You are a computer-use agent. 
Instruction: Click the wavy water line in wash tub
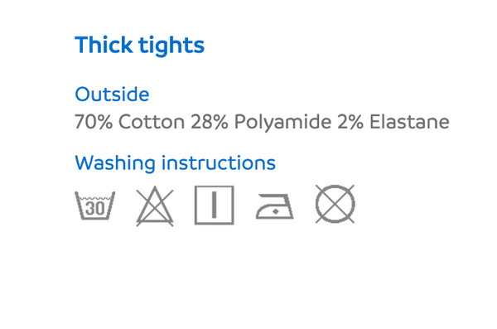click(94, 199)
